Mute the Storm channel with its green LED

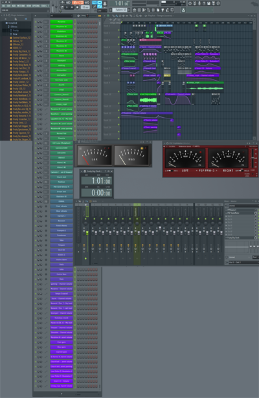[36, 56]
